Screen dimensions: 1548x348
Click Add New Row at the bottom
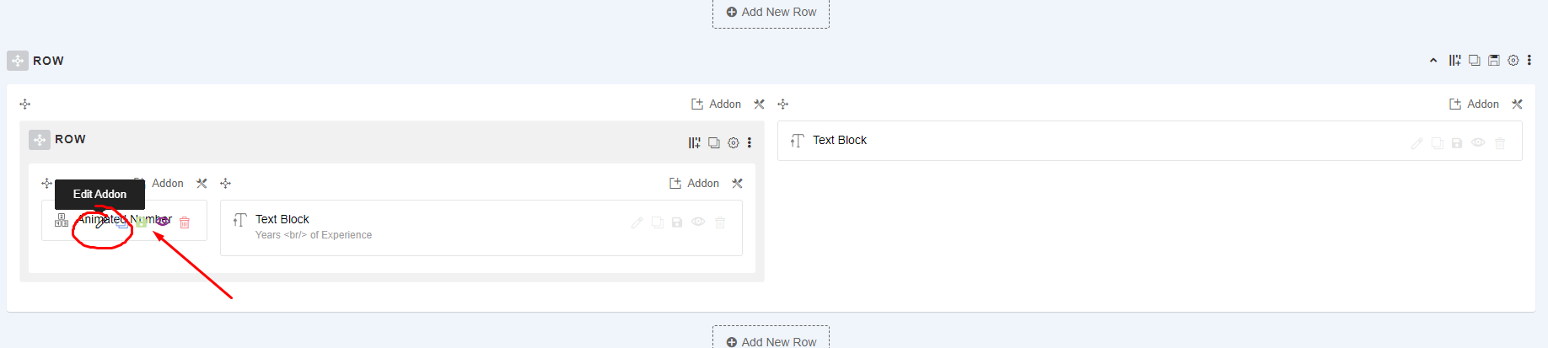[771, 339]
